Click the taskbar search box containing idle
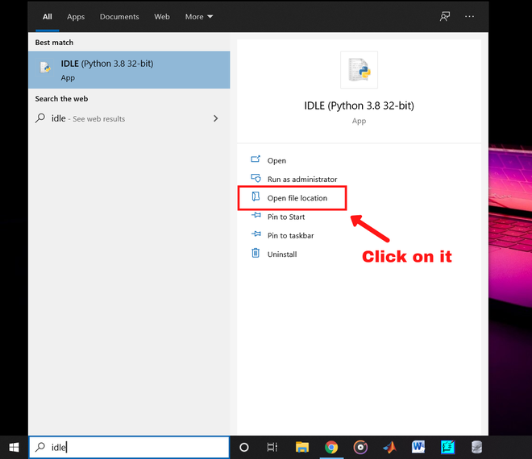Image resolution: width=532 pixels, height=459 pixels. pos(129,447)
